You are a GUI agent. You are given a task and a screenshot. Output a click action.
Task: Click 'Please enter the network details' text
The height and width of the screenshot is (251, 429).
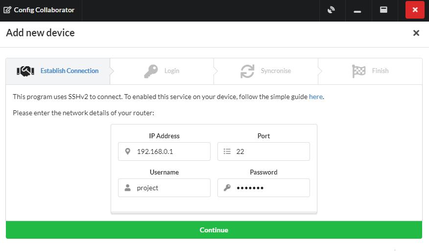pyautogui.click(x=83, y=113)
